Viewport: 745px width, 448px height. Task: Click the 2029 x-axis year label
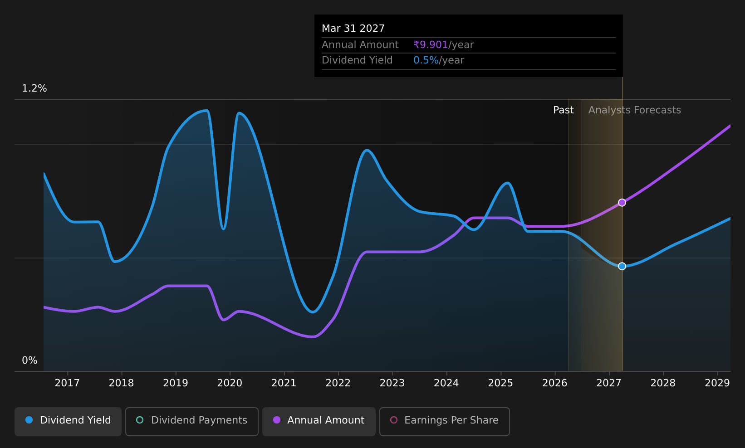717,383
